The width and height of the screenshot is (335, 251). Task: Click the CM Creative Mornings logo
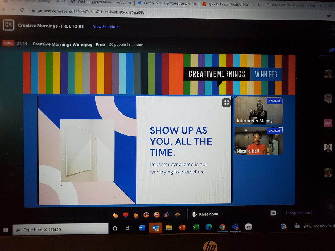tap(8, 25)
